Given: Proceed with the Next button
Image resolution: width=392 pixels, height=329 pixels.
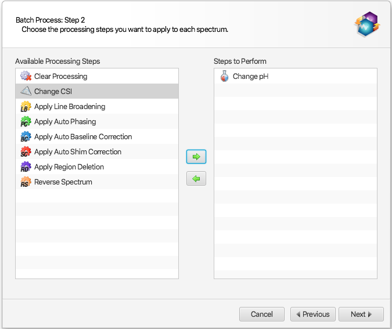Looking at the screenshot, I should (361, 314).
